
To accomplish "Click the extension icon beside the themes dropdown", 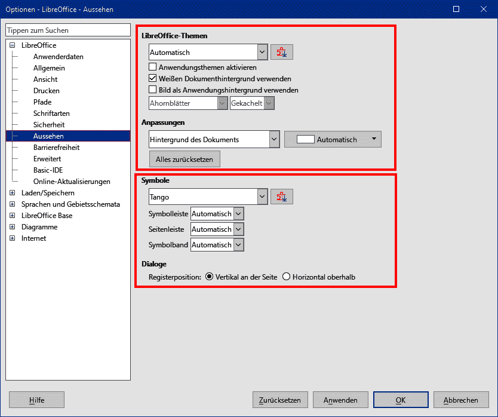I will [282, 52].
